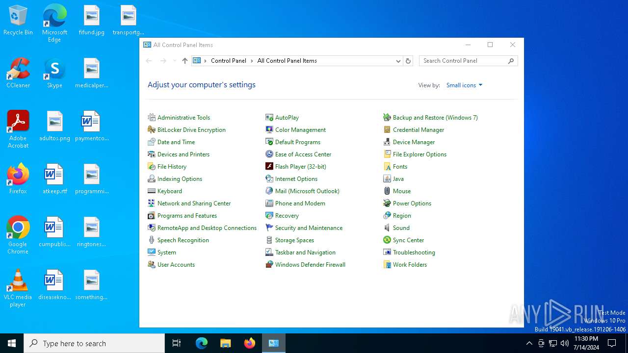Screen dimensions: 628x353
Task: Click the taskbar clock showing 11:30 PM
Action: pyautogui.click(x=586, y=343)
